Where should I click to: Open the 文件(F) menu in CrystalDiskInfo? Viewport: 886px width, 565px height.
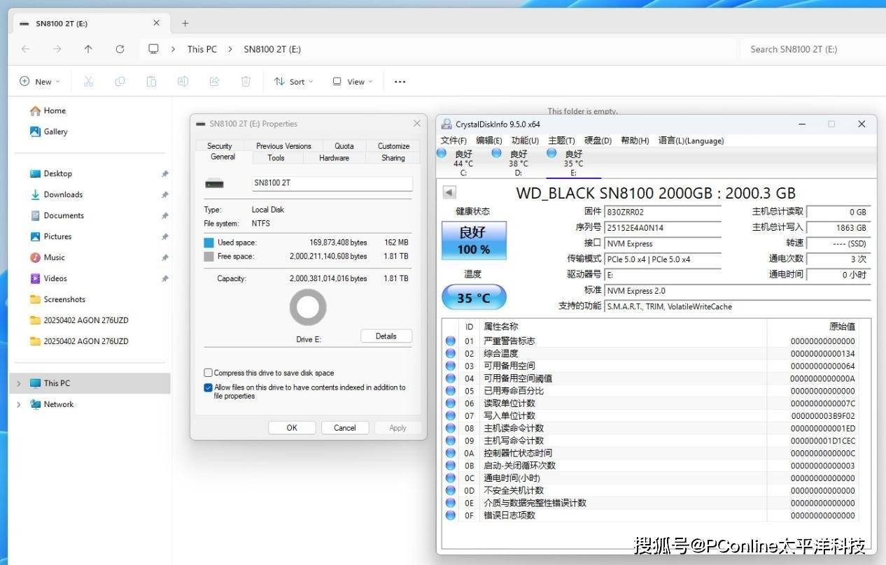click(x=453, y=141)
